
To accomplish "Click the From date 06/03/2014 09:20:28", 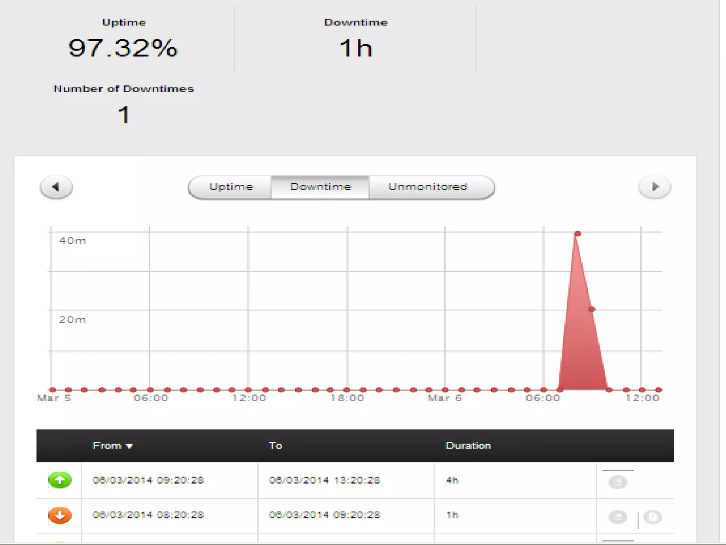I will [148, 480].
